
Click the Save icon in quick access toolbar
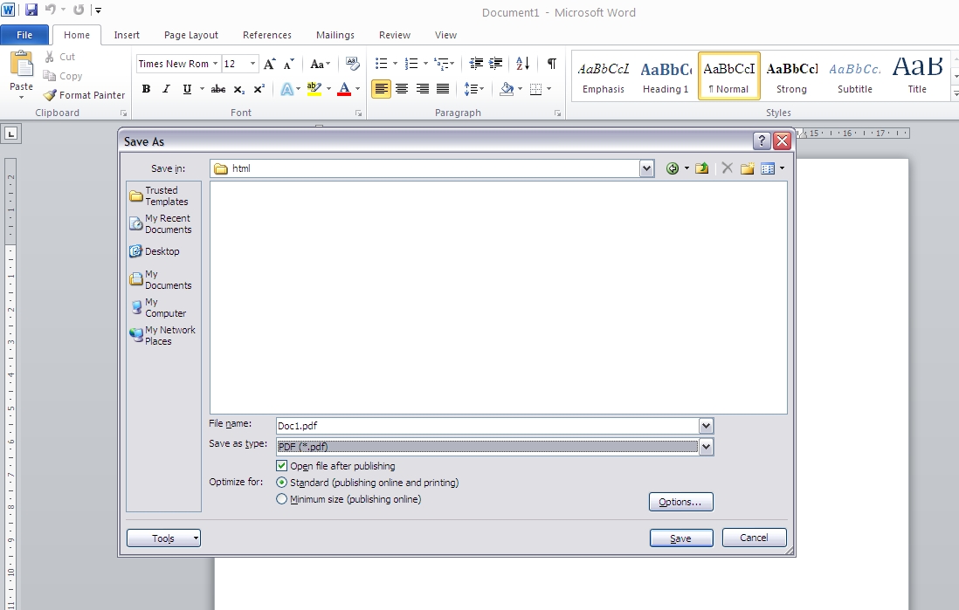pyautogui.click(x=31, y=10)
